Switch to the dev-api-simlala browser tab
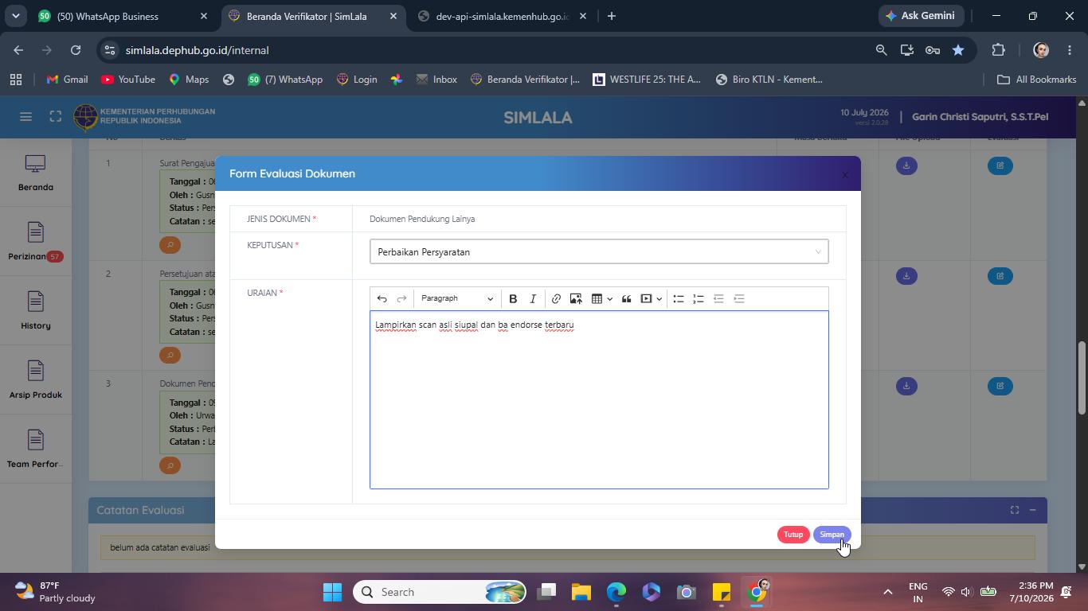1088x611 pixels. click(503, 16)
